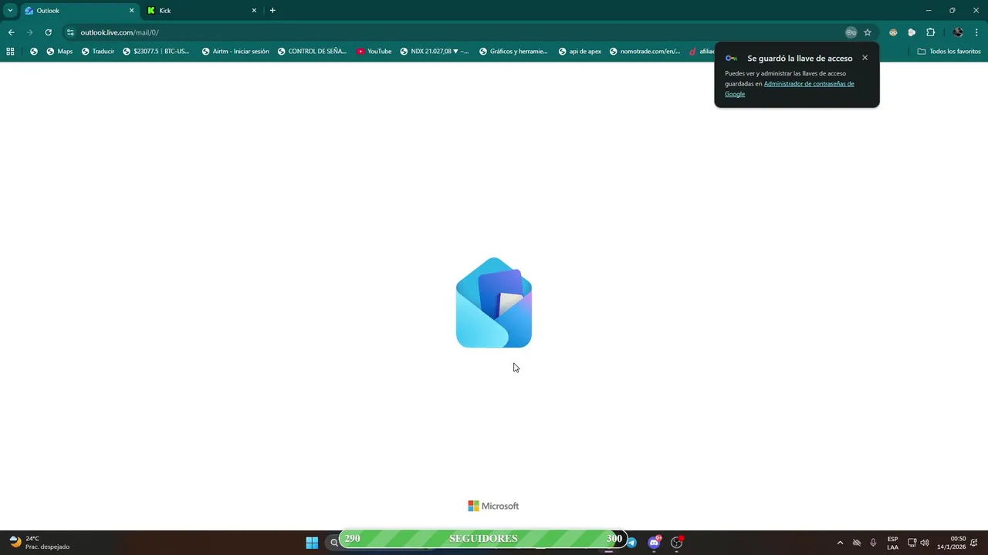The height and width of the screenshot is (555, 988).
Task: Go back to previous page
Action: (x=11, y=32)
